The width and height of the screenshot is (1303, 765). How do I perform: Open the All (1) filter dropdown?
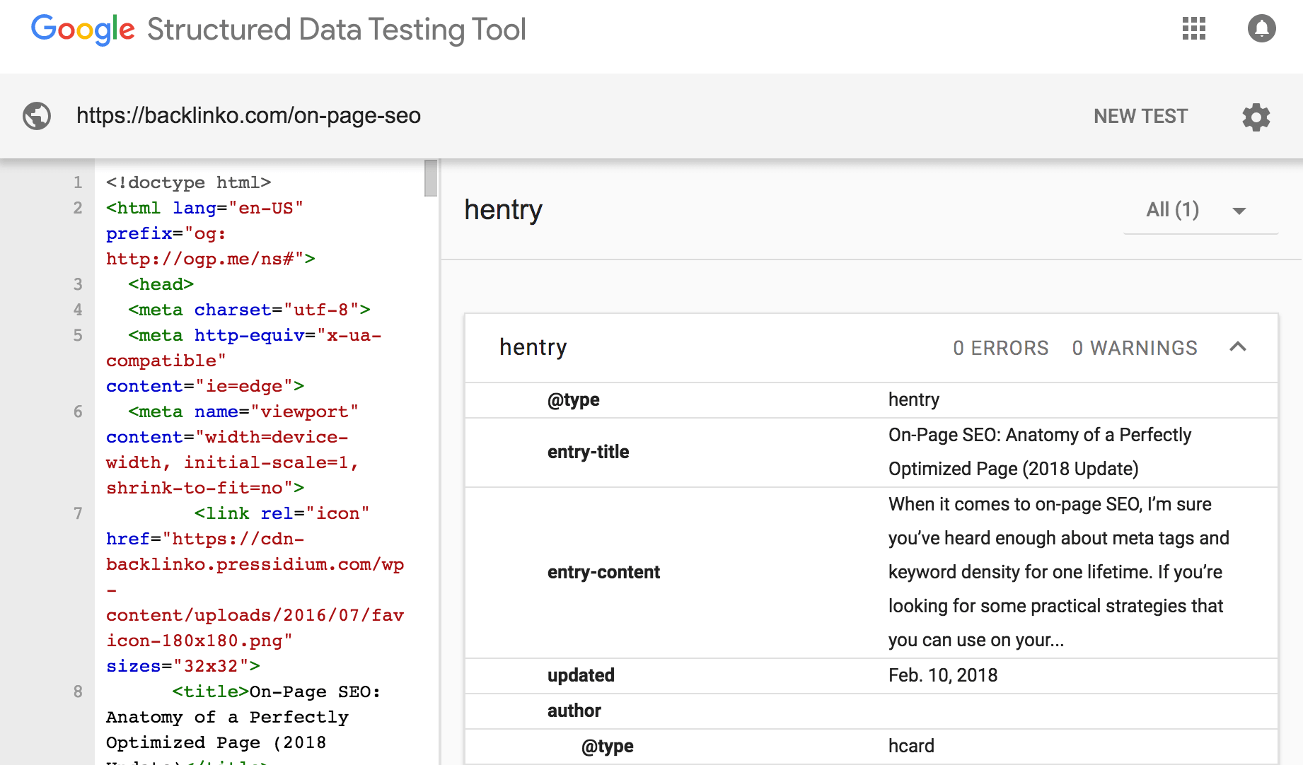coord(1200,210)
